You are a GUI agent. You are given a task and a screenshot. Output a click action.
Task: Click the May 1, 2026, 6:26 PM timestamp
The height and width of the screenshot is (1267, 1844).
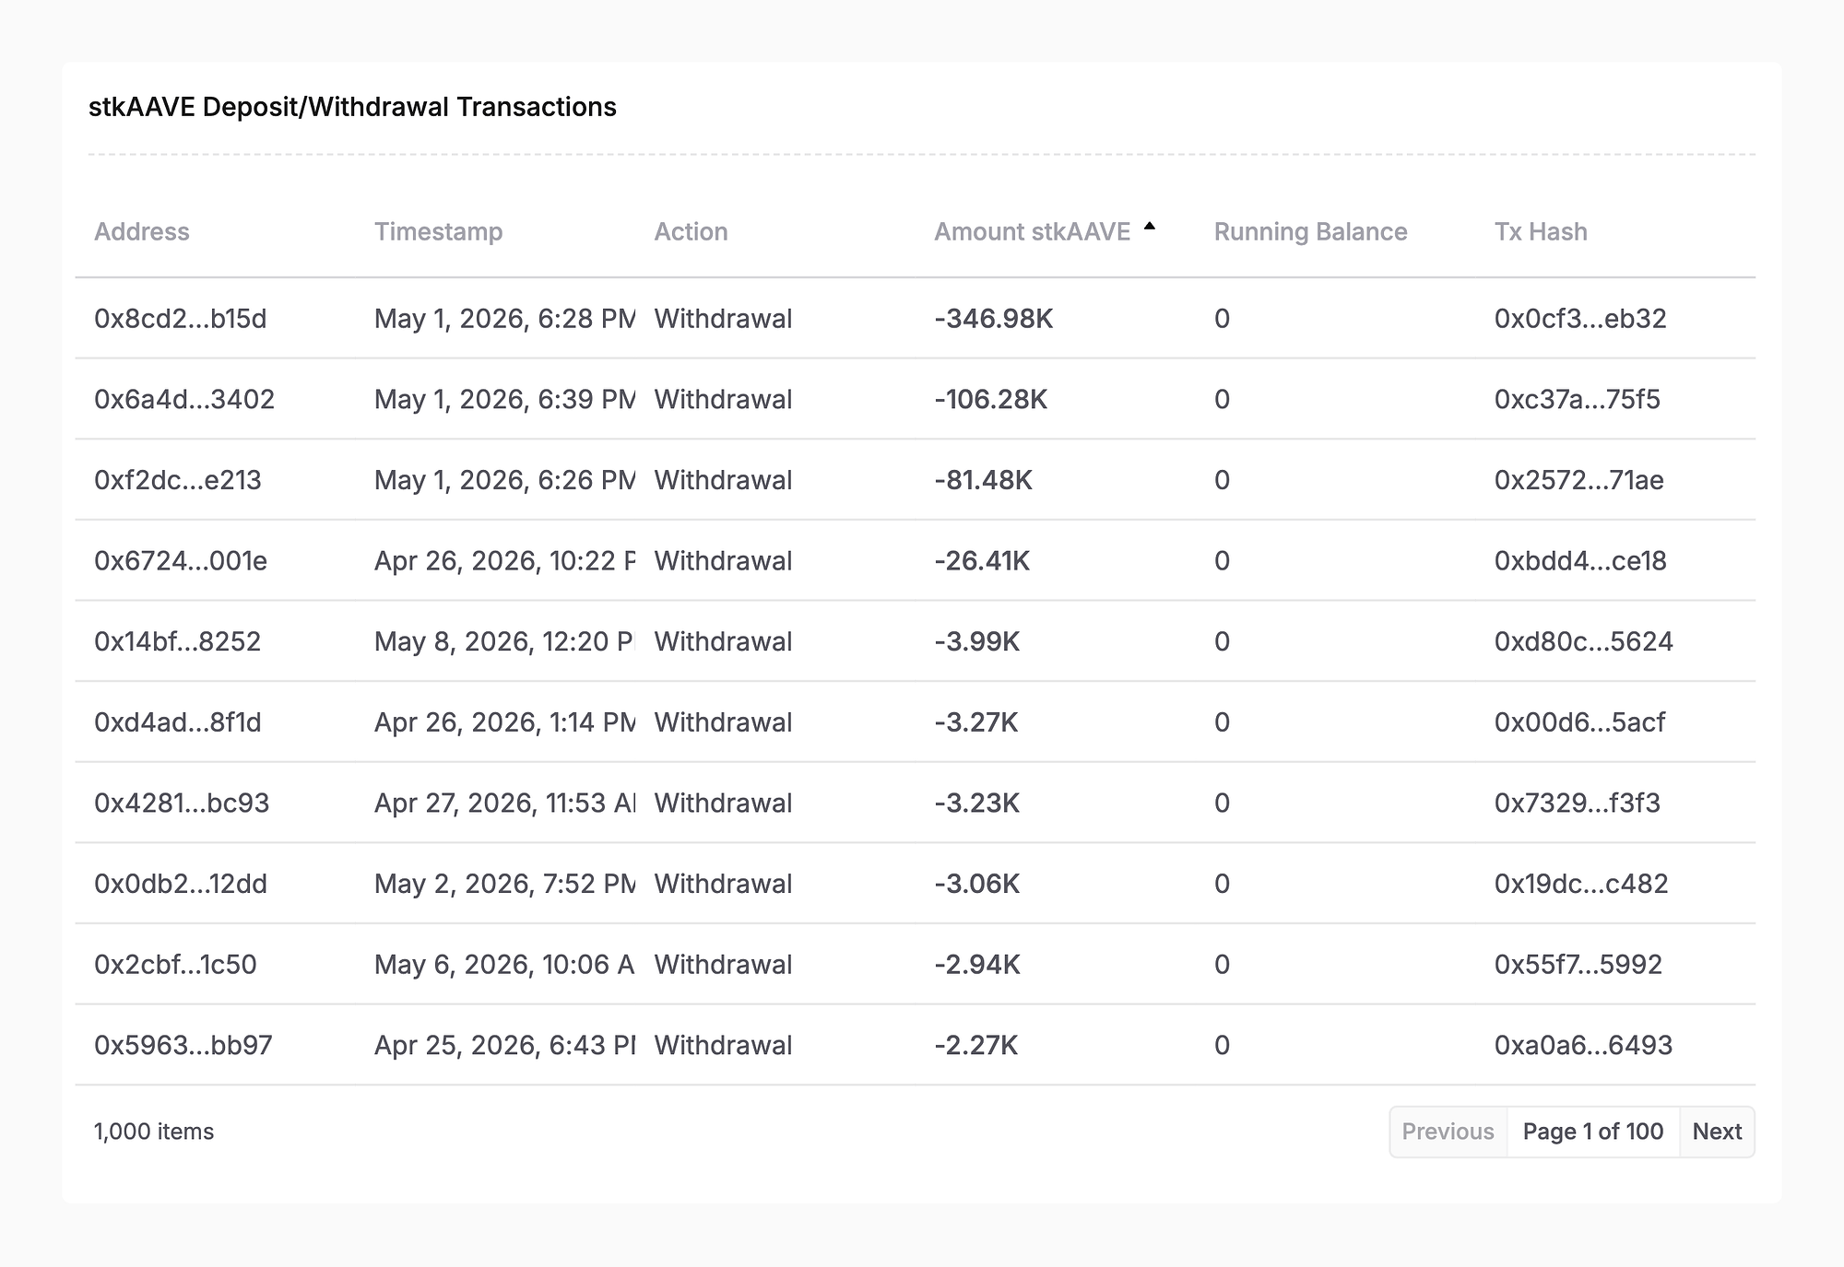point(505,480)
